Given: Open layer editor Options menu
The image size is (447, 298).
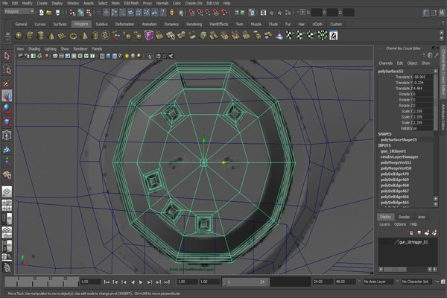Looking at the screenshot, I should tap(399, 224).
